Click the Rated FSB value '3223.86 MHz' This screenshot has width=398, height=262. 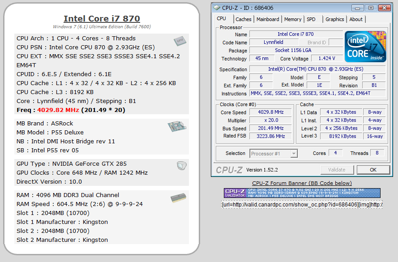(271, 136)
